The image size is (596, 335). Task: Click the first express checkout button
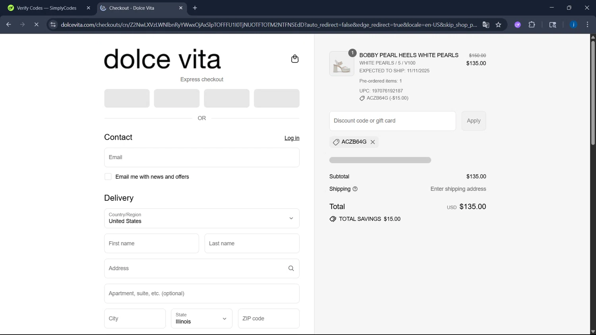[x=127, y=98]
